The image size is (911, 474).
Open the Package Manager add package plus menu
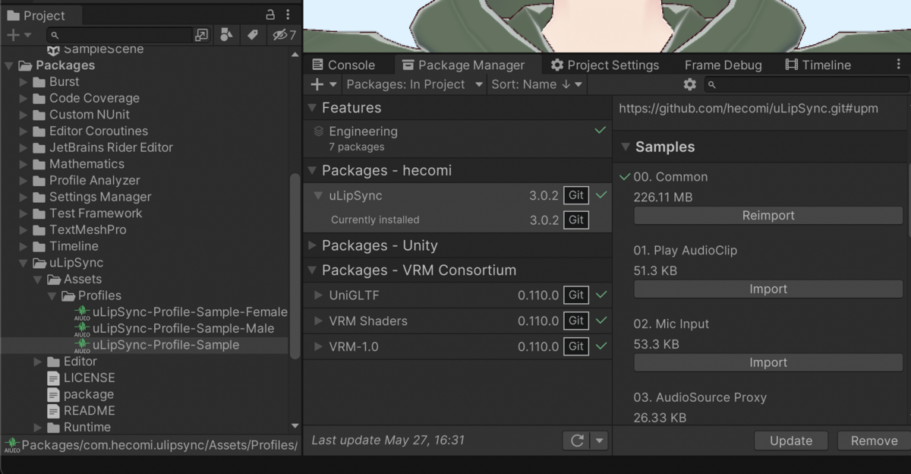(323, 84)
